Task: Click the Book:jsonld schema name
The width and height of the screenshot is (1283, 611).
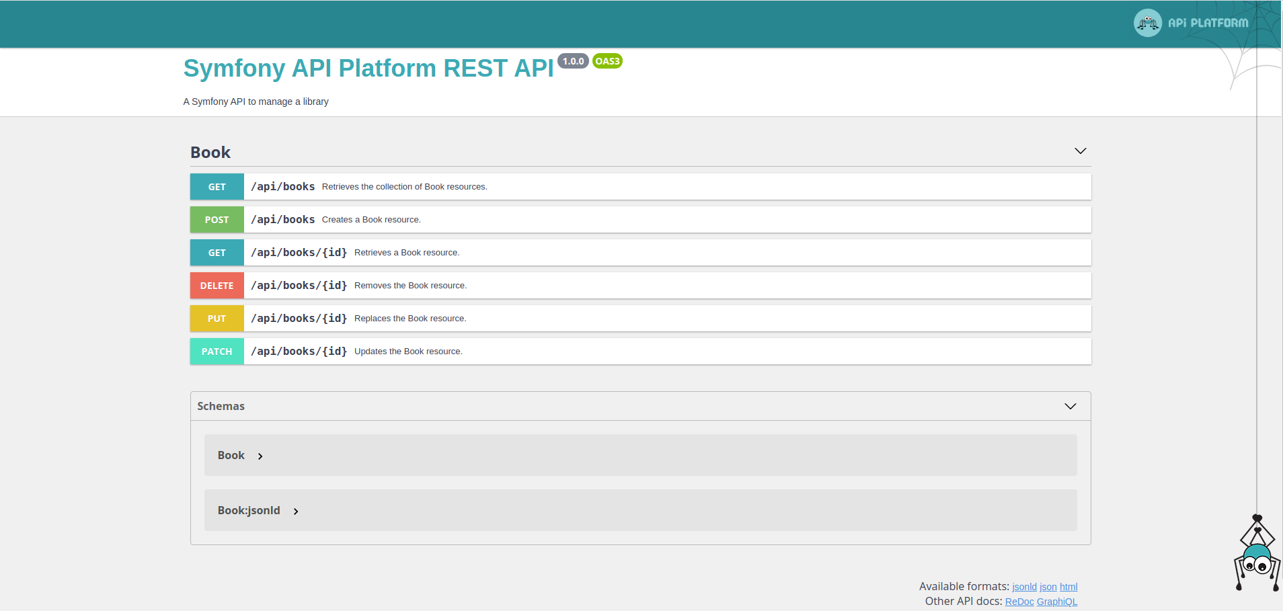Action: [x=249, y=511]
